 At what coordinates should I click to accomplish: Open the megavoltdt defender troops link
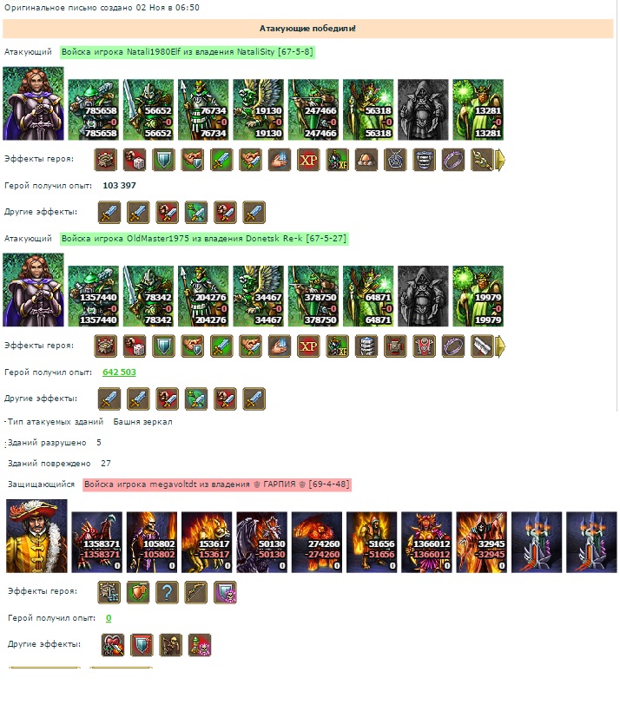(x=217, y=484)
